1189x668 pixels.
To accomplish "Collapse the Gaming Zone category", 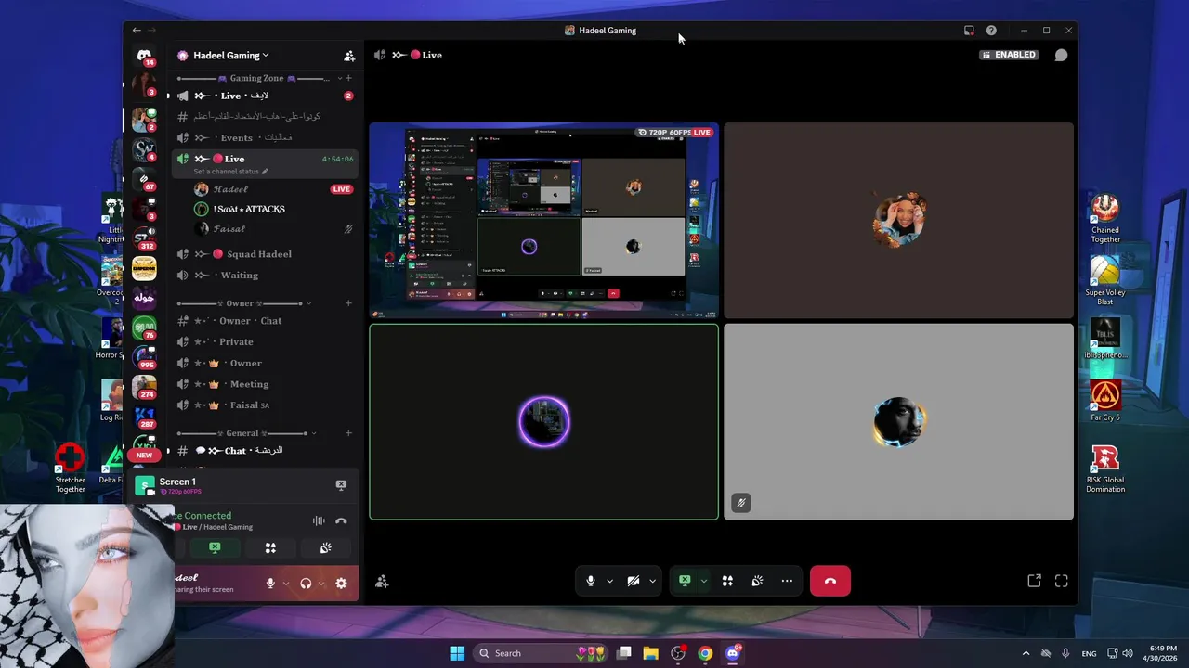I will tap(256, 79).
